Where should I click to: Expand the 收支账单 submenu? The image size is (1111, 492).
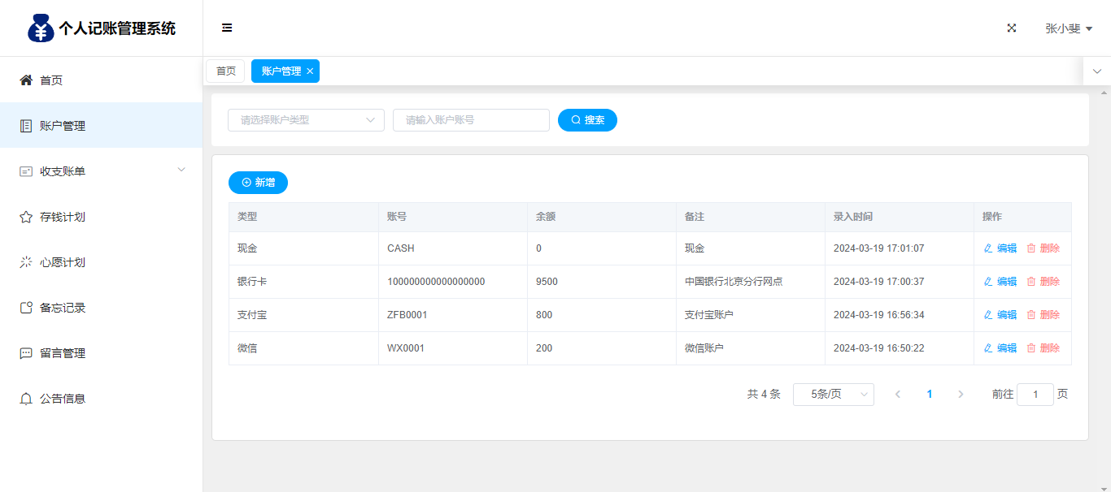coord(181,170)
